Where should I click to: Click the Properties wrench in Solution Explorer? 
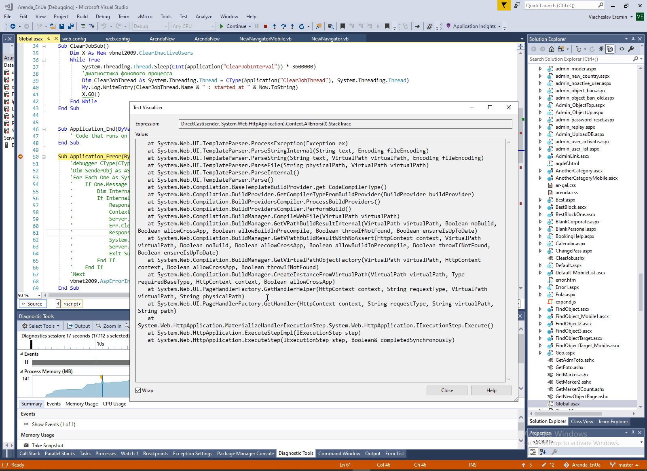631,49
